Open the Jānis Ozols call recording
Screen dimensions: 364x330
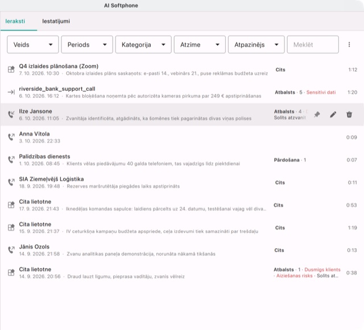[182, 250]
